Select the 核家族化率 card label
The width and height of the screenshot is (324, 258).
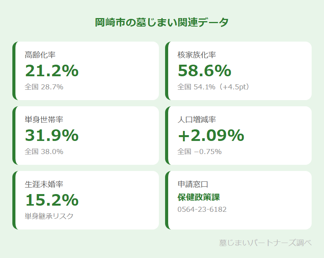pyautogui.click(x=197, y=55)
